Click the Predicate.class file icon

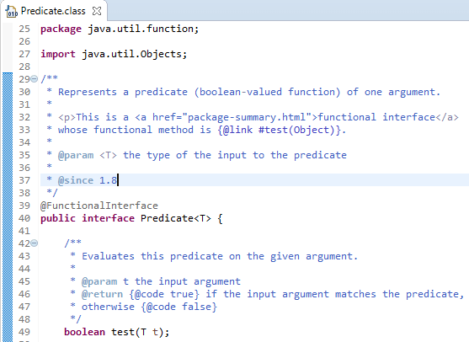[11, 11]
